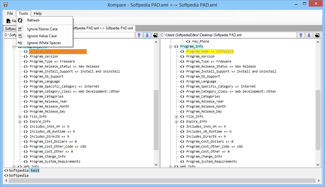Select Includes_DirectX in left pane
Viewport: 325px width, 187px height.
[x=49, y=136]
